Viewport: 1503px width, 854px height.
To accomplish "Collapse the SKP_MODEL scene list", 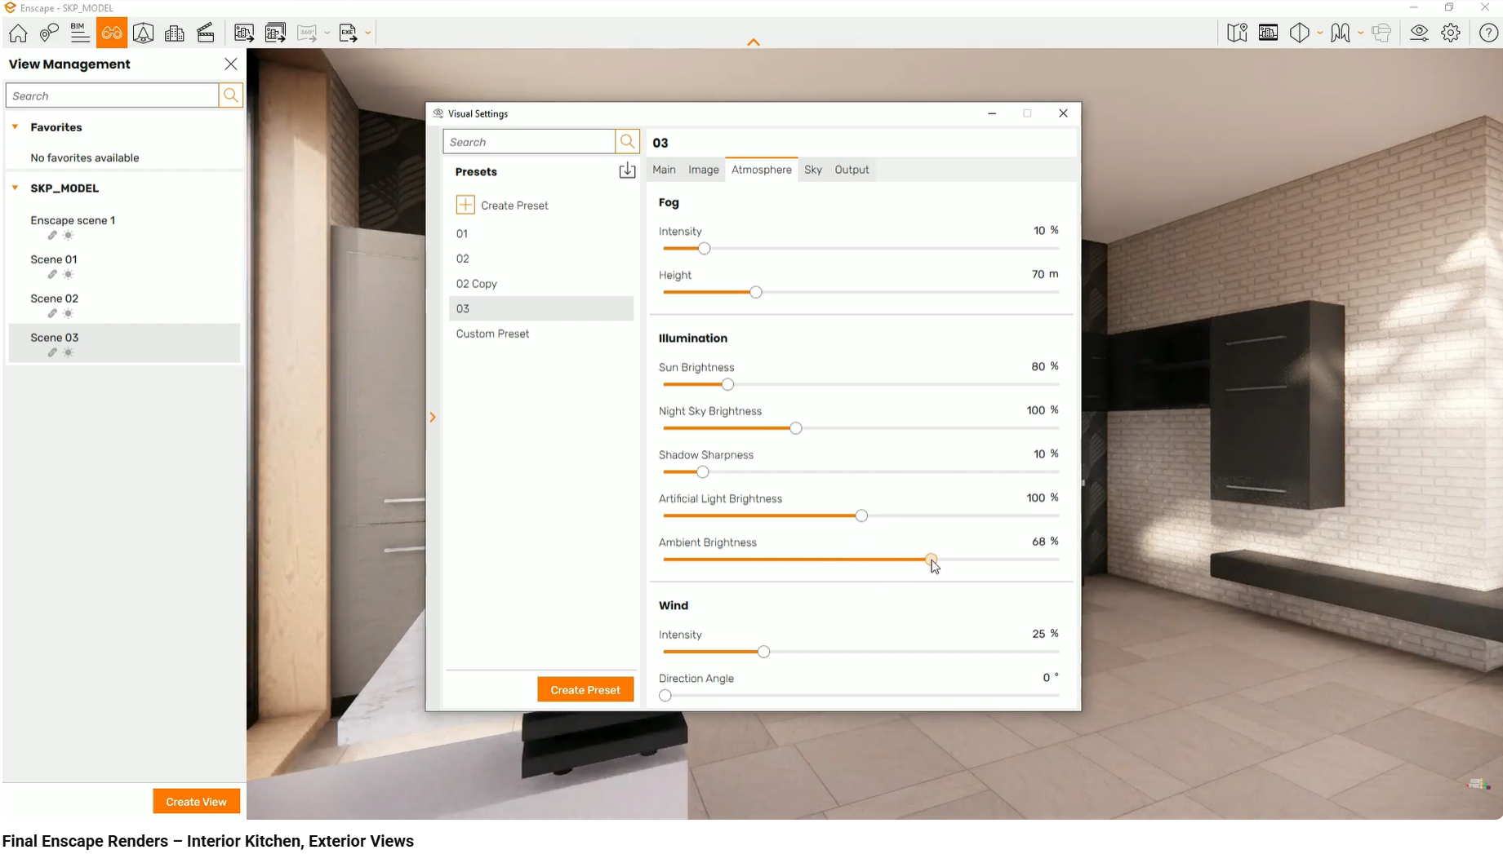I will pos(16,188).
